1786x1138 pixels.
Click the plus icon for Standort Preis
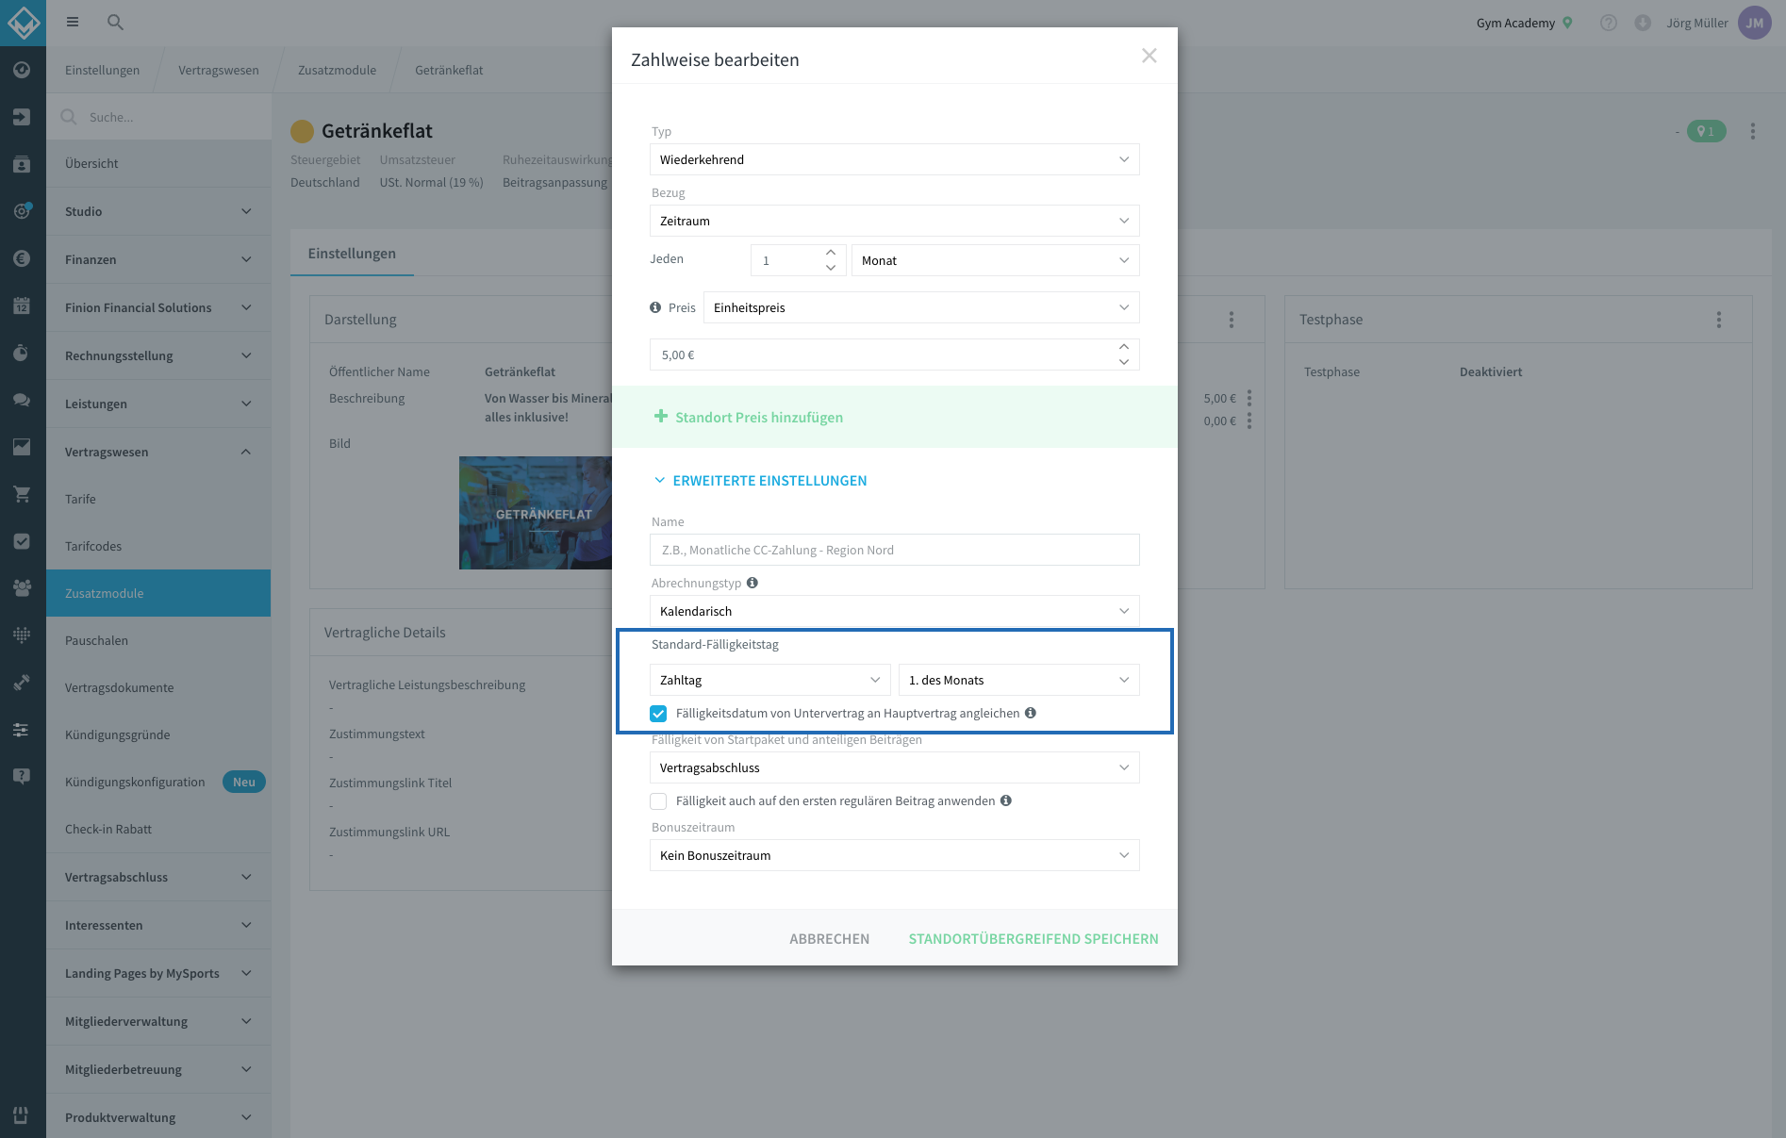(x=661, y=416)
